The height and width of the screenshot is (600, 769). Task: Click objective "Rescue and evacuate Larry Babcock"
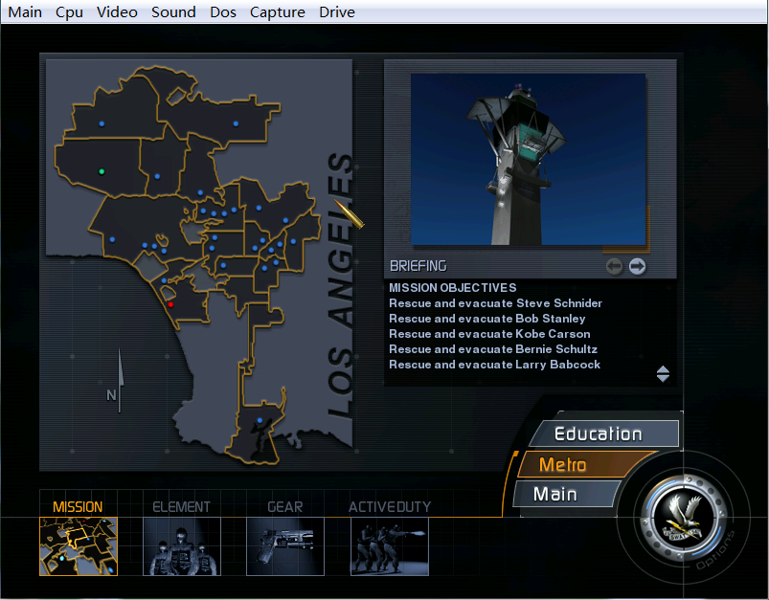click(494, 365)
